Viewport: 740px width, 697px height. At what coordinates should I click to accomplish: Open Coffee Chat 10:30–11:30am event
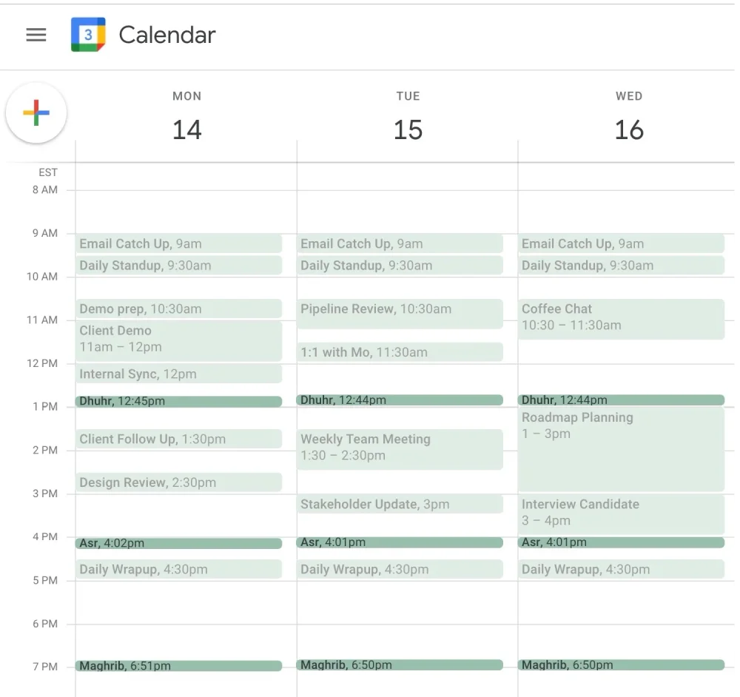621,319
